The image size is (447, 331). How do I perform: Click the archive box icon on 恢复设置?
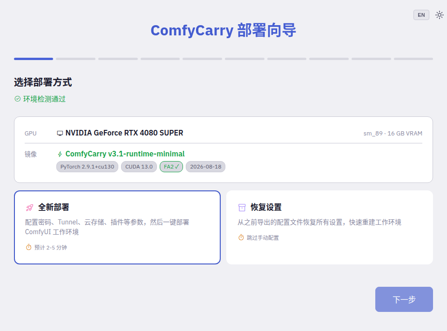pyautogui.click(x=242, y=208)
